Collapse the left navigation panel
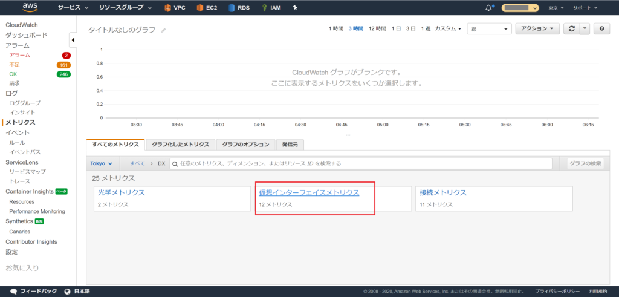619x297 pixels. tap(73, 41)
